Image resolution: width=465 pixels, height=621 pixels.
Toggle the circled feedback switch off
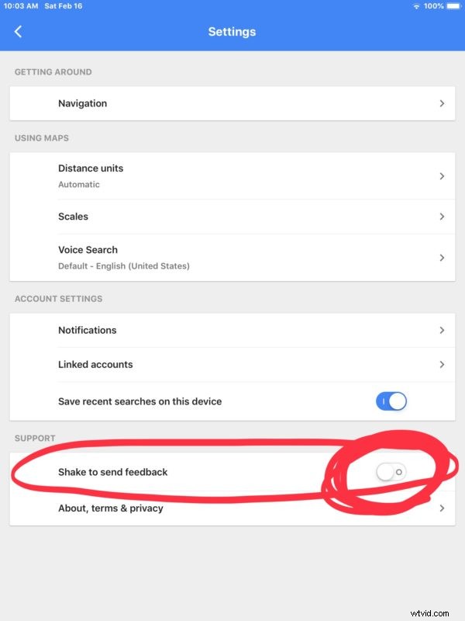390,471
